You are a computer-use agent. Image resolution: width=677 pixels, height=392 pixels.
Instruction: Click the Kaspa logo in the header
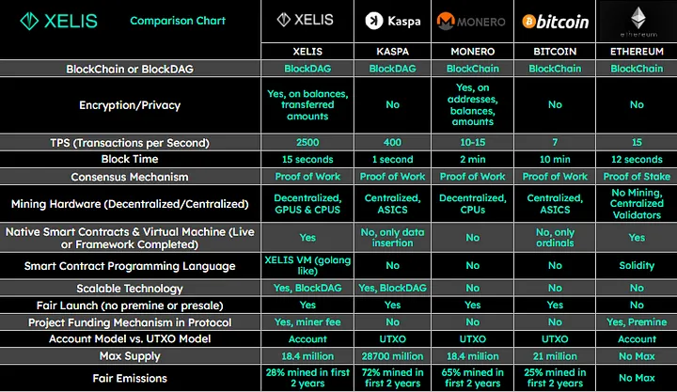click(393, 21)
